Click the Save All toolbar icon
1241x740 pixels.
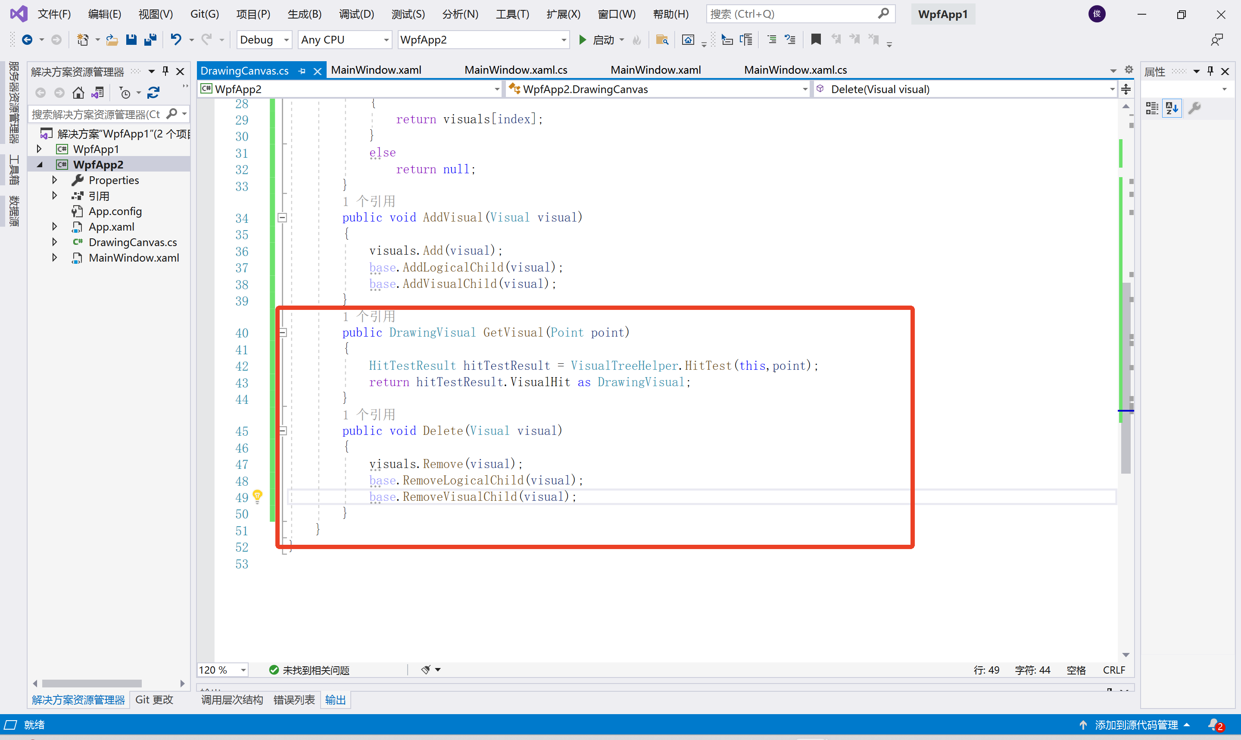tap(150, 39)
